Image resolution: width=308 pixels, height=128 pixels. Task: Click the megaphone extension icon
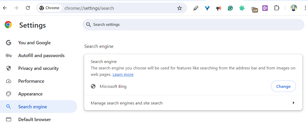pos(219,8)
